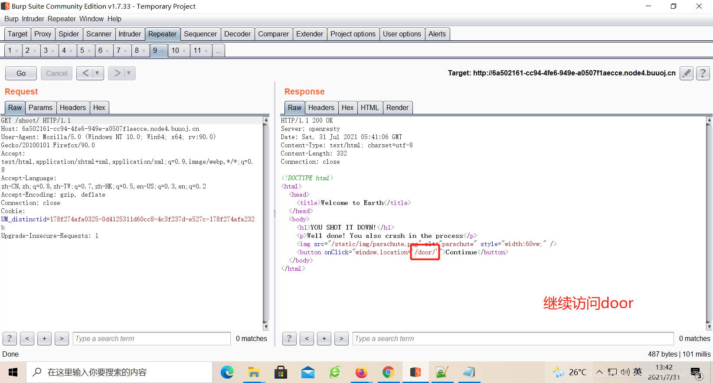The image size is (713, 383).
Task: Go forward to next request in history
Action: tap(117, 73)
